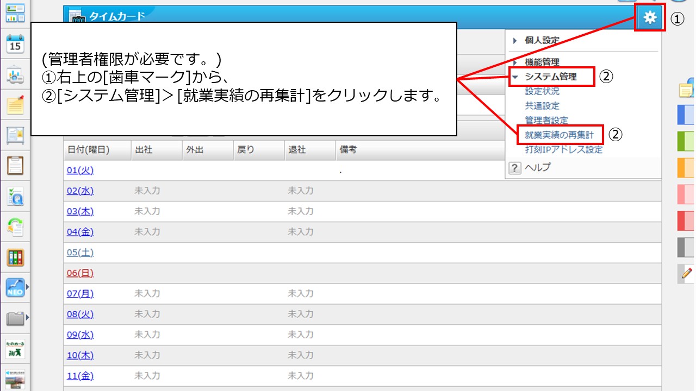
Task: Expand the 機能管理 menu section
Action: [542, 62]
